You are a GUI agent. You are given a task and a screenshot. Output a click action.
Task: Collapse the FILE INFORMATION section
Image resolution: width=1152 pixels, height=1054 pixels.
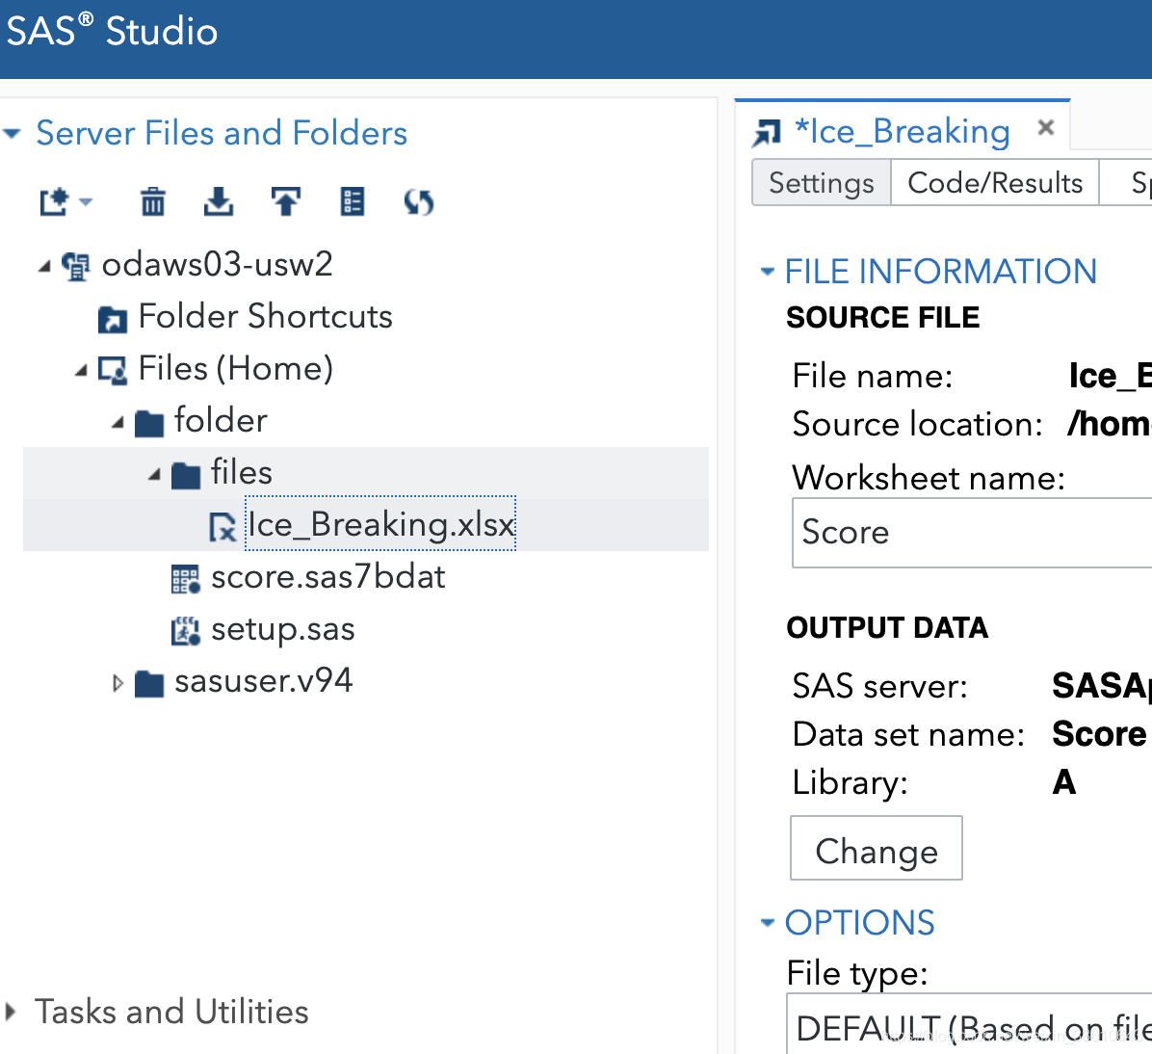[x=767, y=272]
